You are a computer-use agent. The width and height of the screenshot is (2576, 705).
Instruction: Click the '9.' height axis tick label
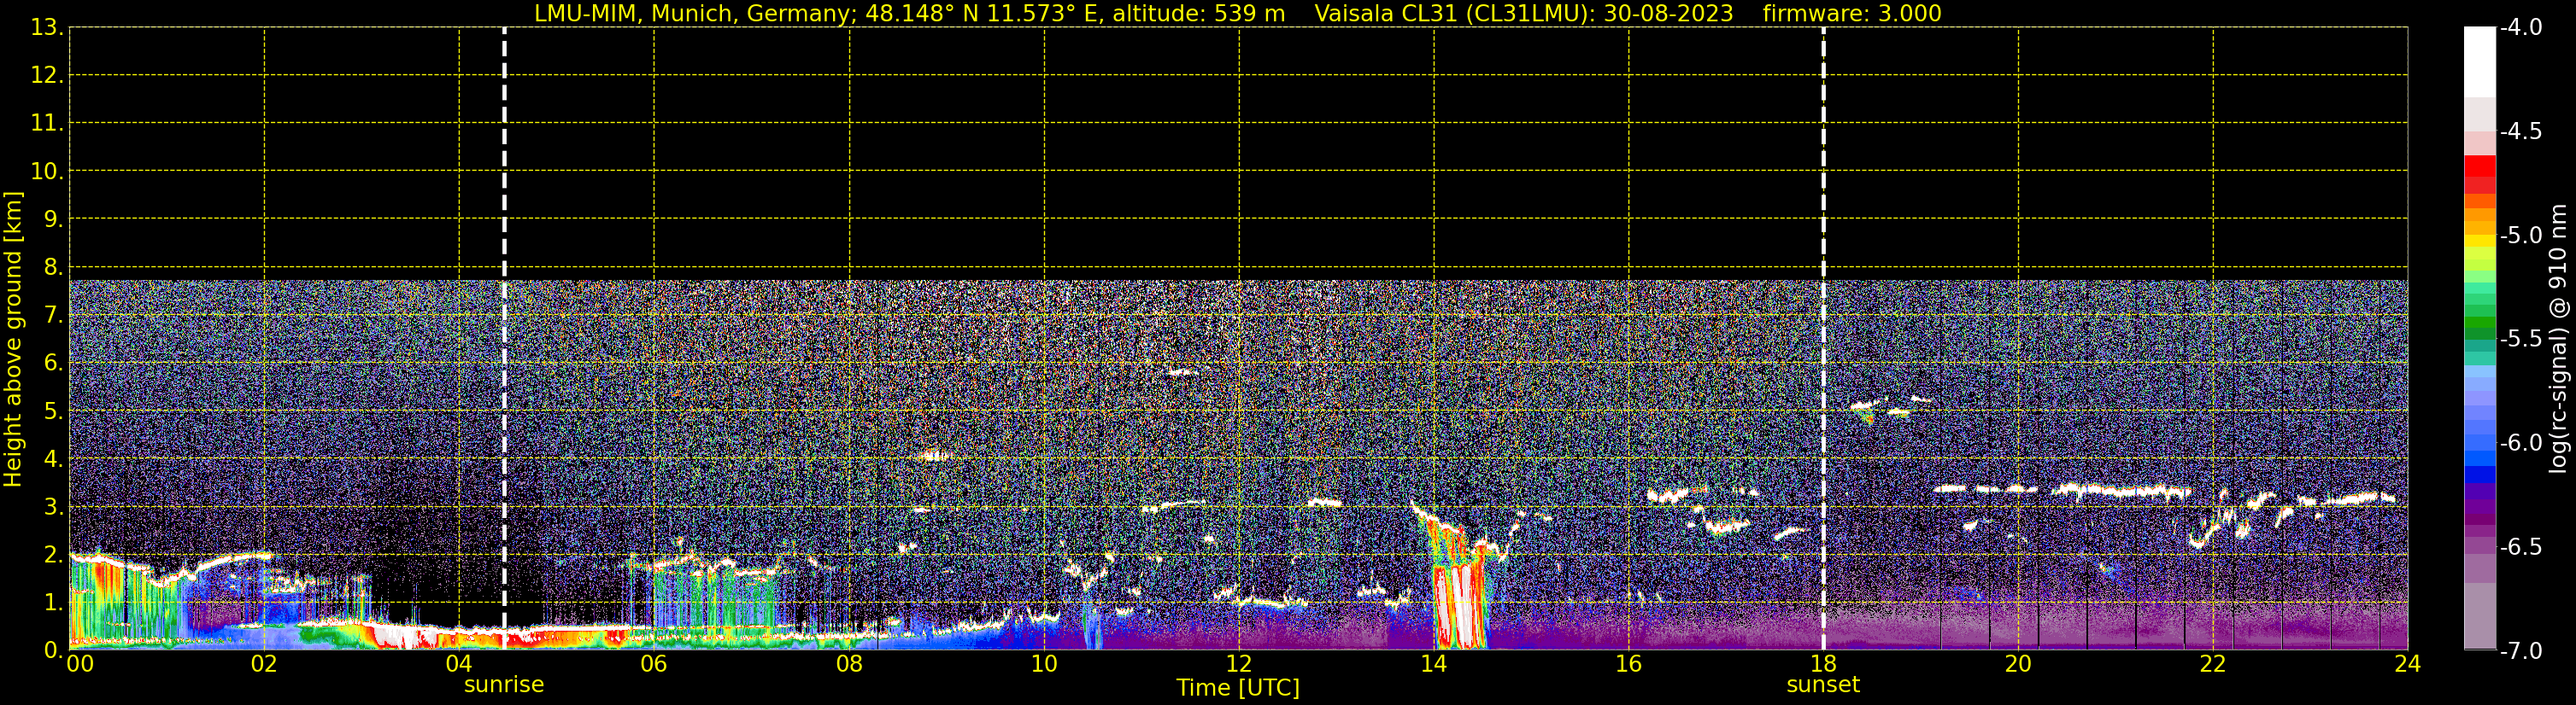point(53,219)
